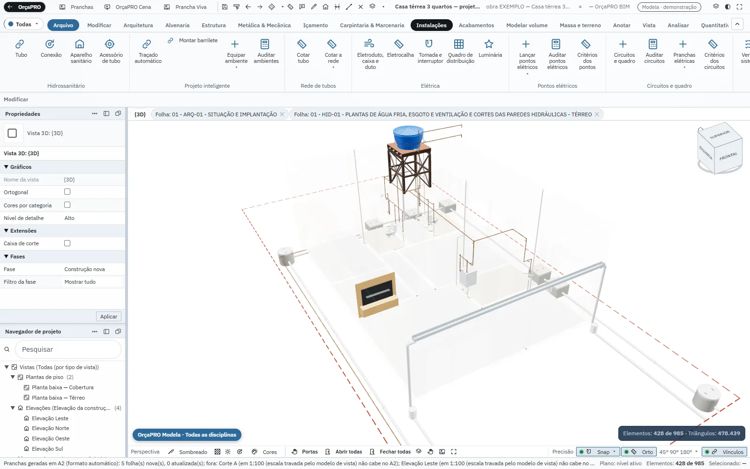Click the Aplicar button
The image size is (750, 469).
click(109, 317)
